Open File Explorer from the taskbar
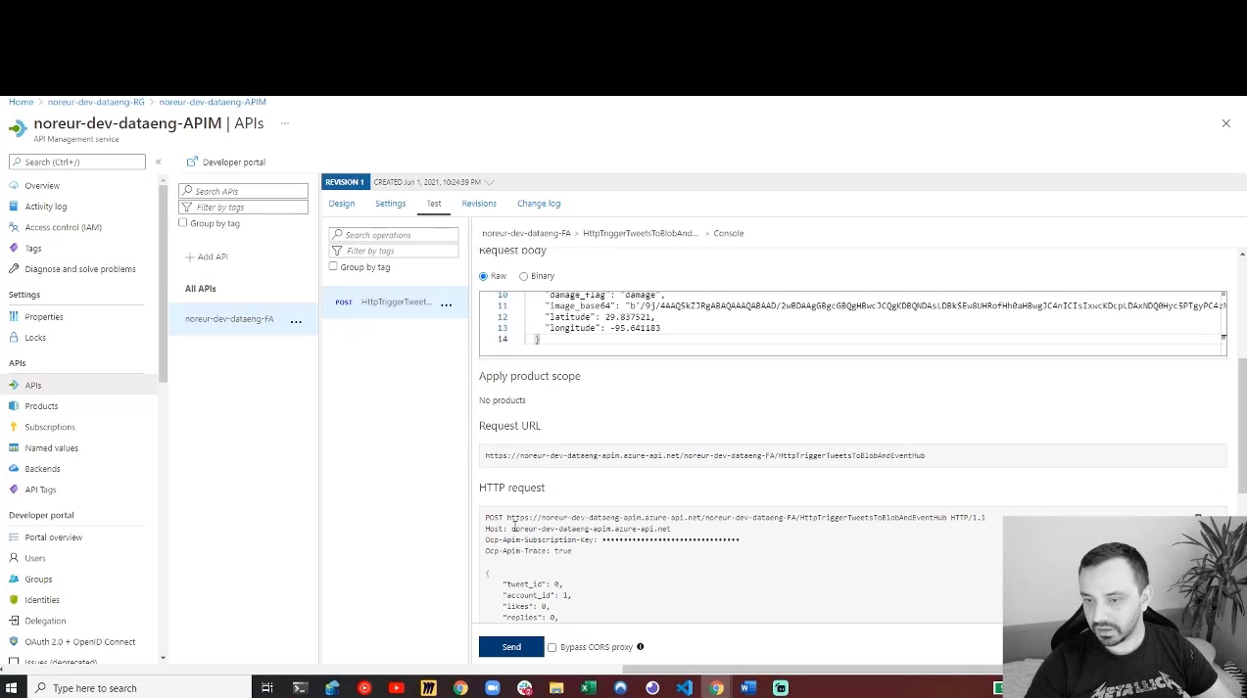Image resolution: width=1247 pixels, height=698 pixels. pos(556,688)
